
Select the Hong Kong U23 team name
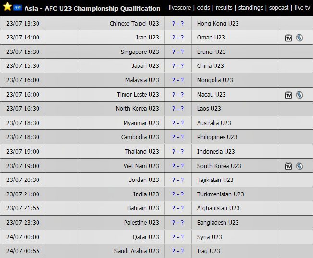click(218, 23)
